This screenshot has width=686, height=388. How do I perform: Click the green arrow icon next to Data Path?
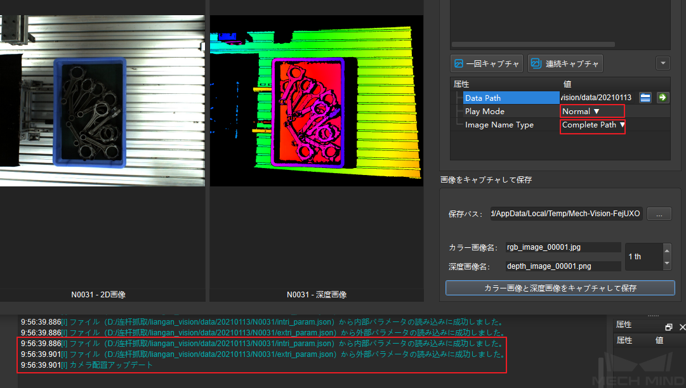tap(663, 98)
